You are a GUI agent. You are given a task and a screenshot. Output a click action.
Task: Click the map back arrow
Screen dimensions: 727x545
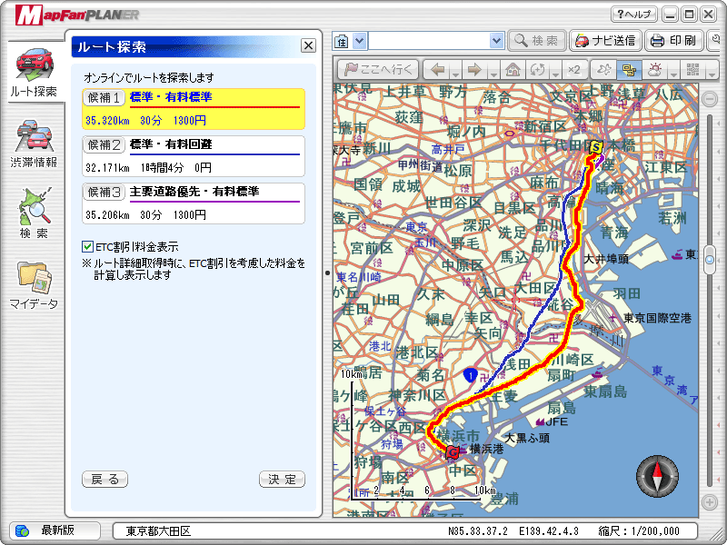pos(437,70)
